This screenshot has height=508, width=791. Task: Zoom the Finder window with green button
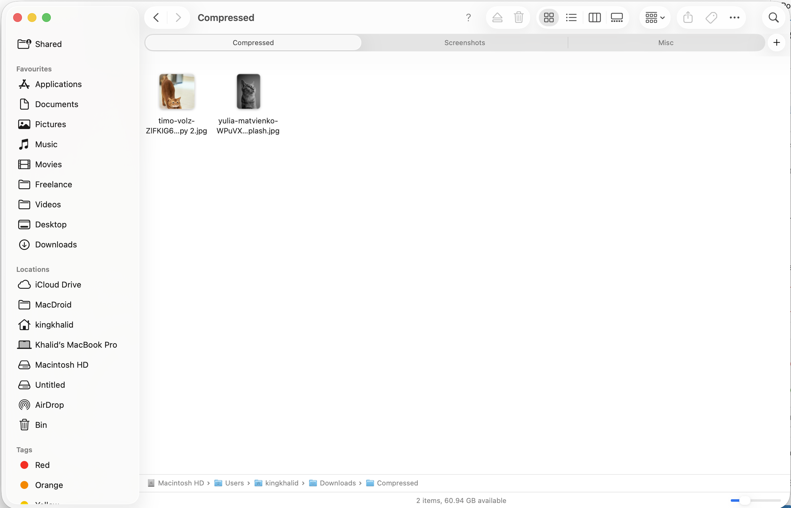pyautogui.click(x=46, y=18)
